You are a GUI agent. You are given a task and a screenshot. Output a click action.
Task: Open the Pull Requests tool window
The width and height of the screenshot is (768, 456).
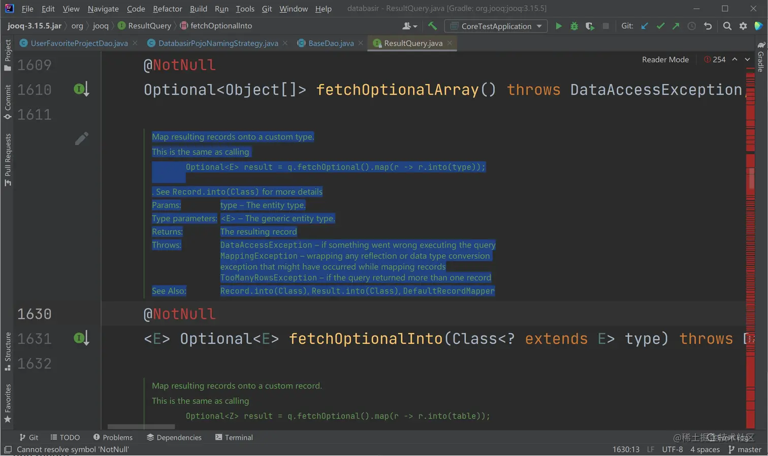[8, 160]
